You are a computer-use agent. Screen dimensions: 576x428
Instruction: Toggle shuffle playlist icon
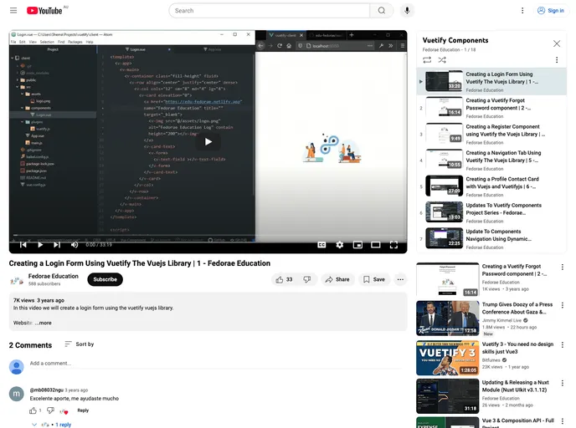tap(442, 60)
